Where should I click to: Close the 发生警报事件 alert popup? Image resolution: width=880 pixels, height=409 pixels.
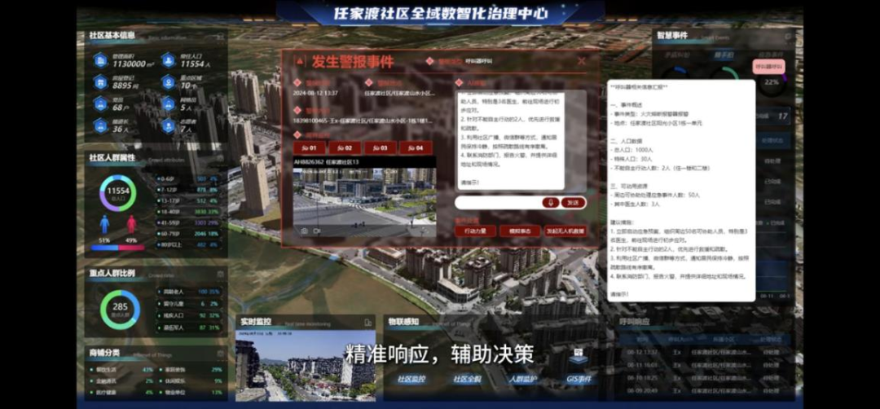coord(581,61)
